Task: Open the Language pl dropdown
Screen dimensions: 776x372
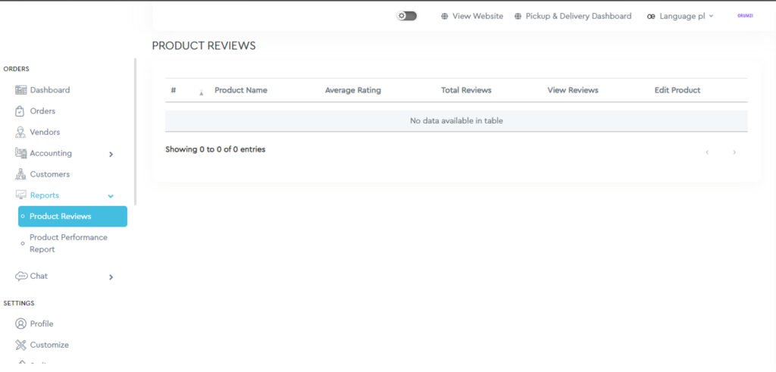Action: 681,16
